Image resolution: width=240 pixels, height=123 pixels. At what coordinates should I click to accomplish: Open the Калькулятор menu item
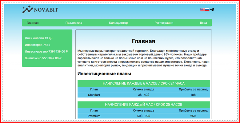(x=118, y=23)
